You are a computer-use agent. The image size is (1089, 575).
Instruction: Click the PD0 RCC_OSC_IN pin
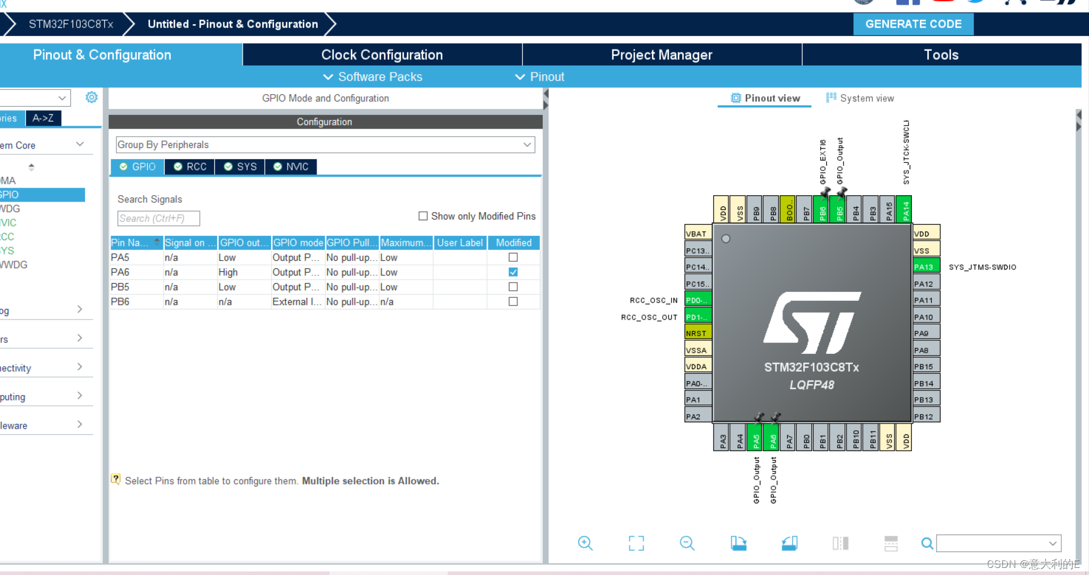[697, 300]
